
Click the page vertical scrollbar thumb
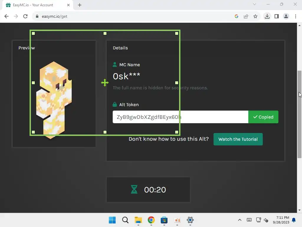point(300,114)
